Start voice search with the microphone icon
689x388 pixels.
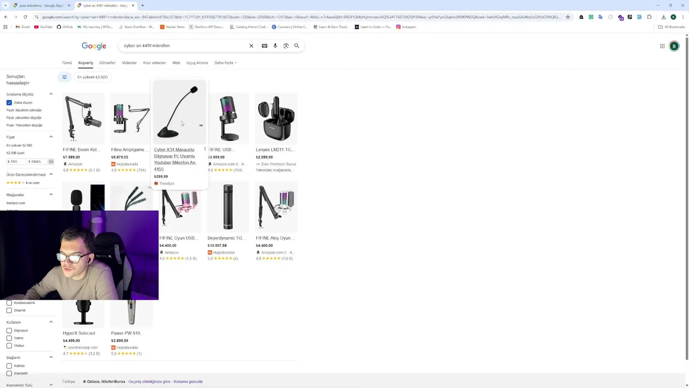coord(275,46)
